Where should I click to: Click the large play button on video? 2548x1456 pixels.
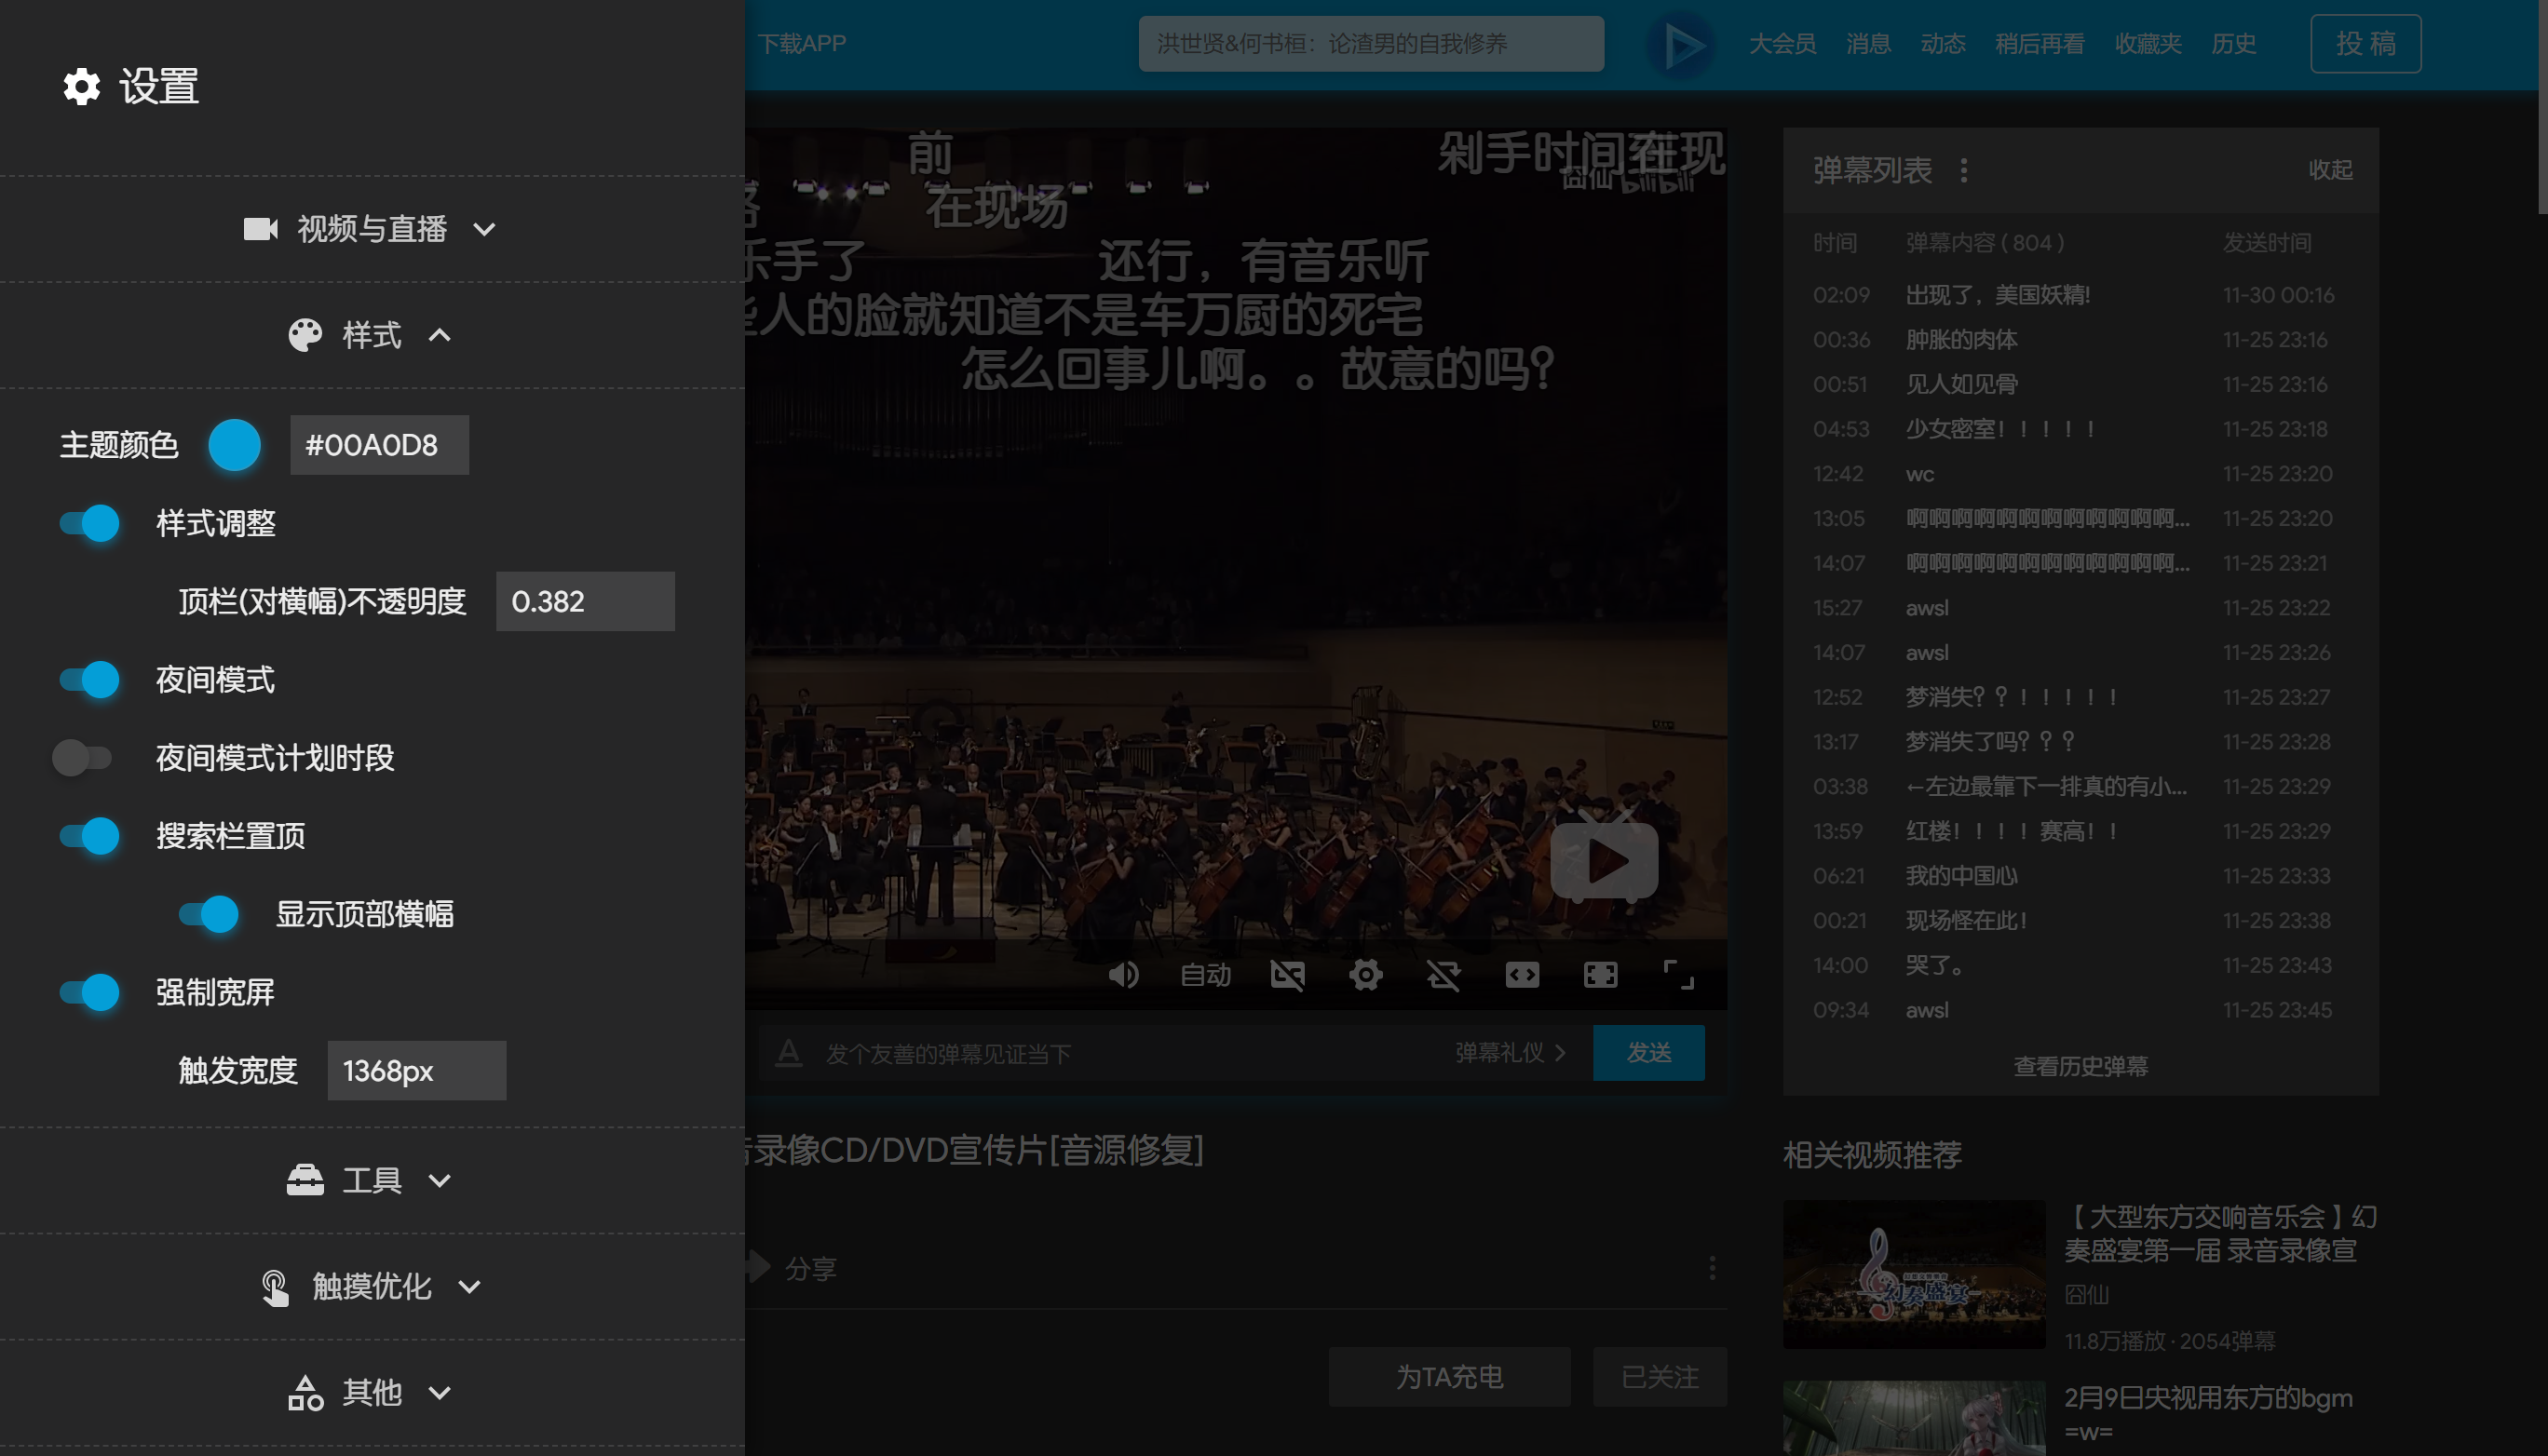[x=1604, y=860]
